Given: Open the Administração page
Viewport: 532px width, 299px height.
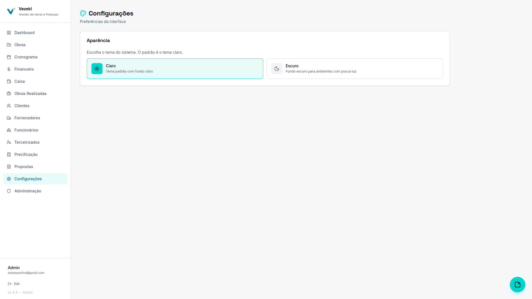Looking at the screenshot, I should coord(35,191).
